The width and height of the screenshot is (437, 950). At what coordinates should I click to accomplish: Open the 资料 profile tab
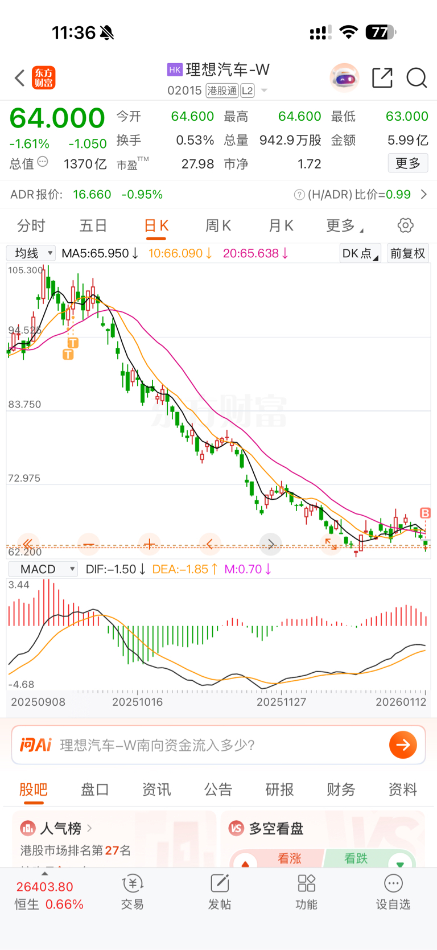(402, 789)
